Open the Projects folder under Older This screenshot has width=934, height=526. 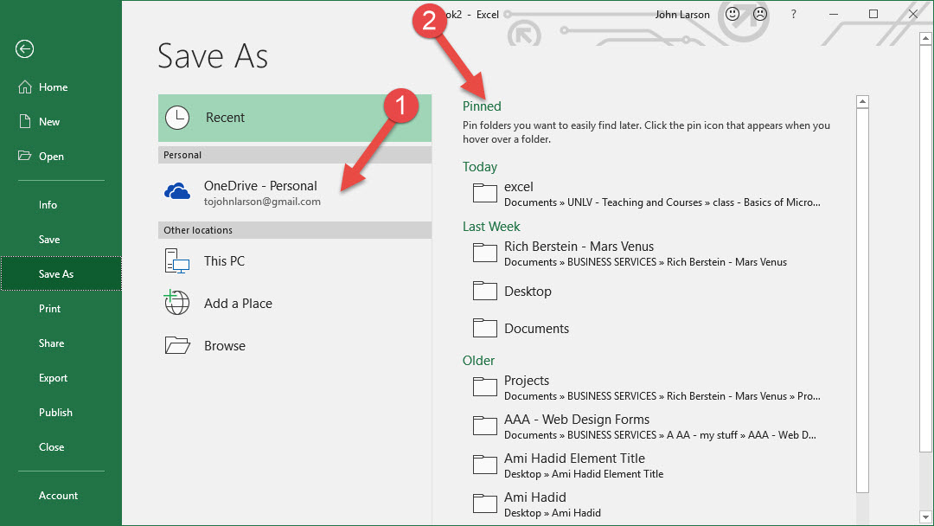[527, 381]
